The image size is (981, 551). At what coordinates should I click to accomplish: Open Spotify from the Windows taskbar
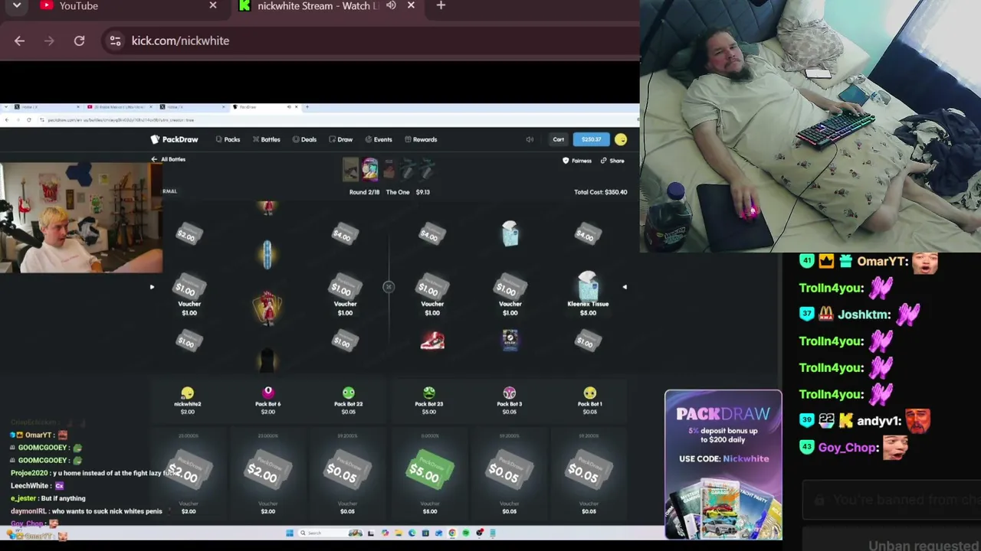coord(465,533)
